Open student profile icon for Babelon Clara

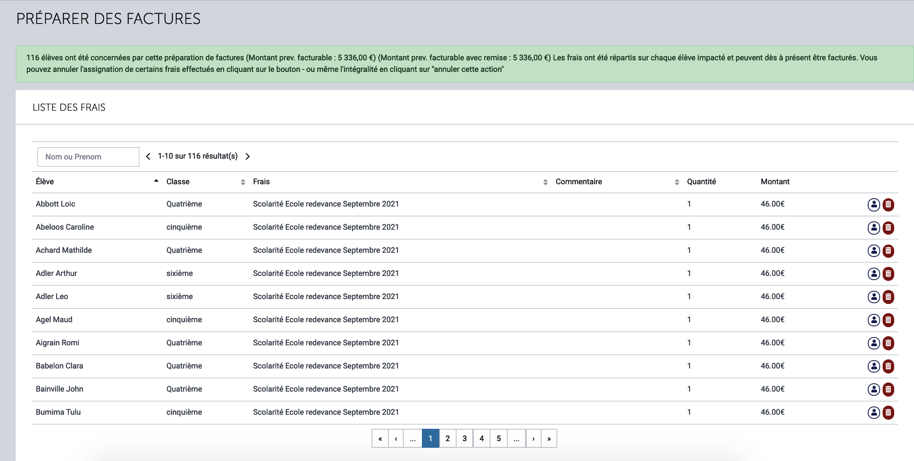tap(874, 366)
